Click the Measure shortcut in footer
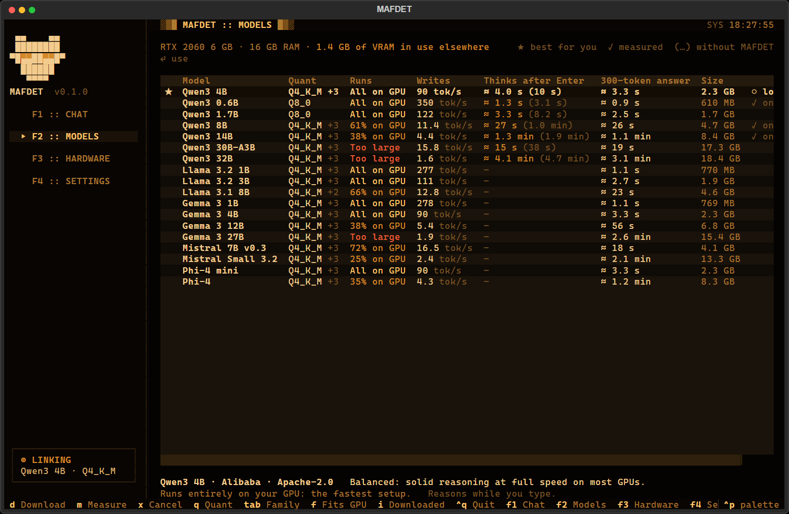This screenshot has height=514, width=789. tap(102, 505)
